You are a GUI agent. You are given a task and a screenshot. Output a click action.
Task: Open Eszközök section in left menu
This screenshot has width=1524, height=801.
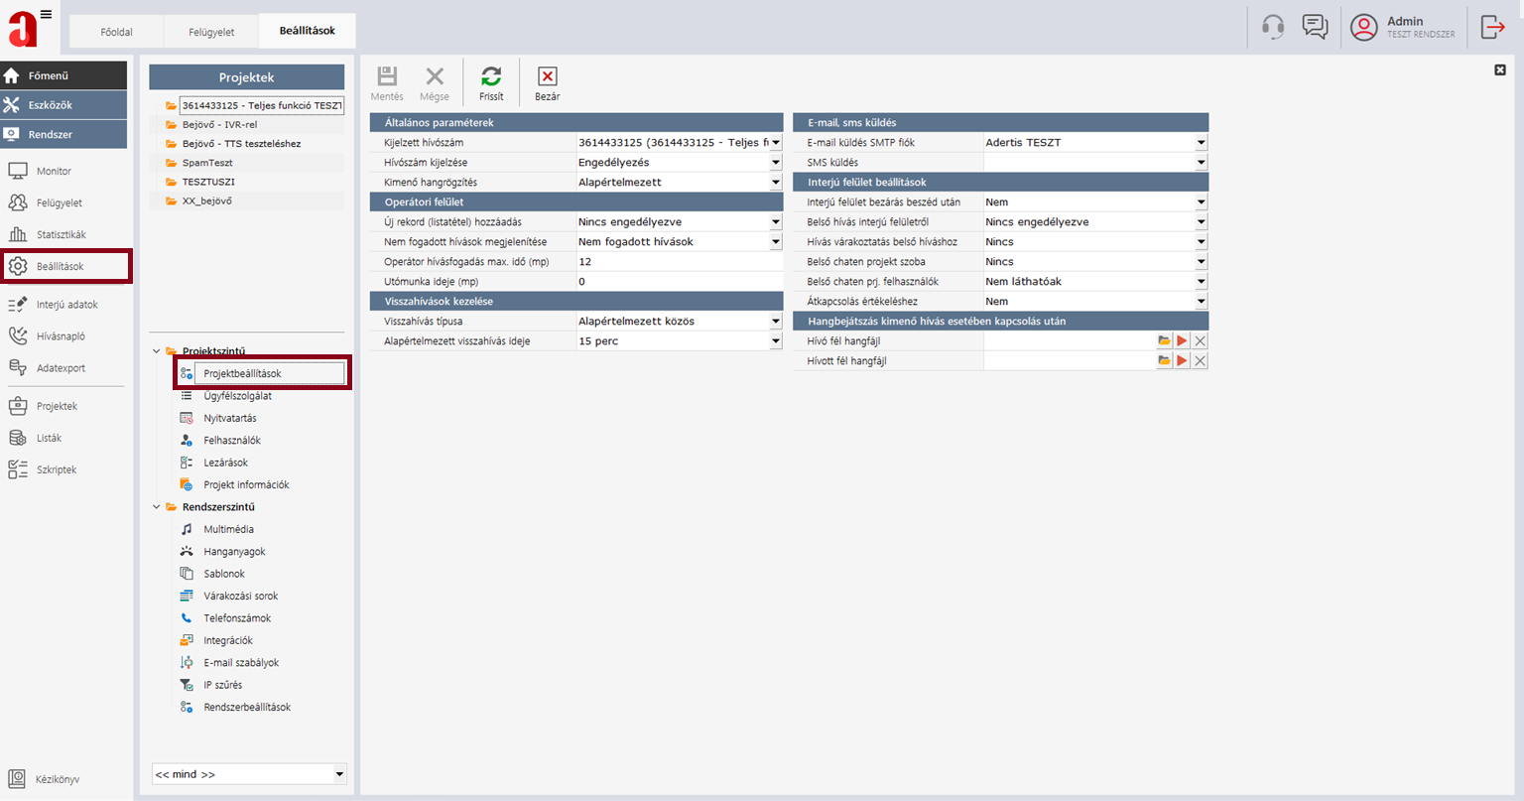coord(63,105)
